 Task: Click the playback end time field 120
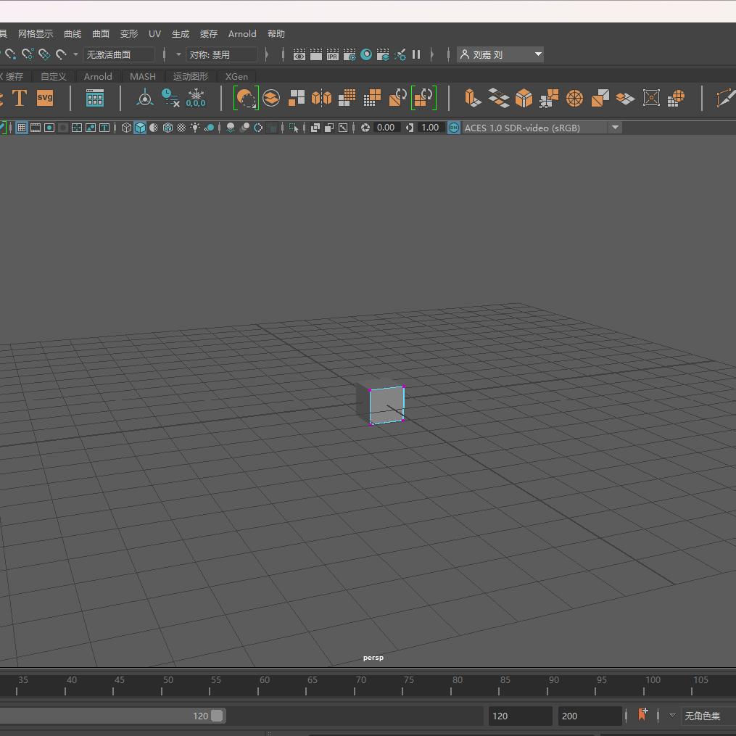click(520, 716)
